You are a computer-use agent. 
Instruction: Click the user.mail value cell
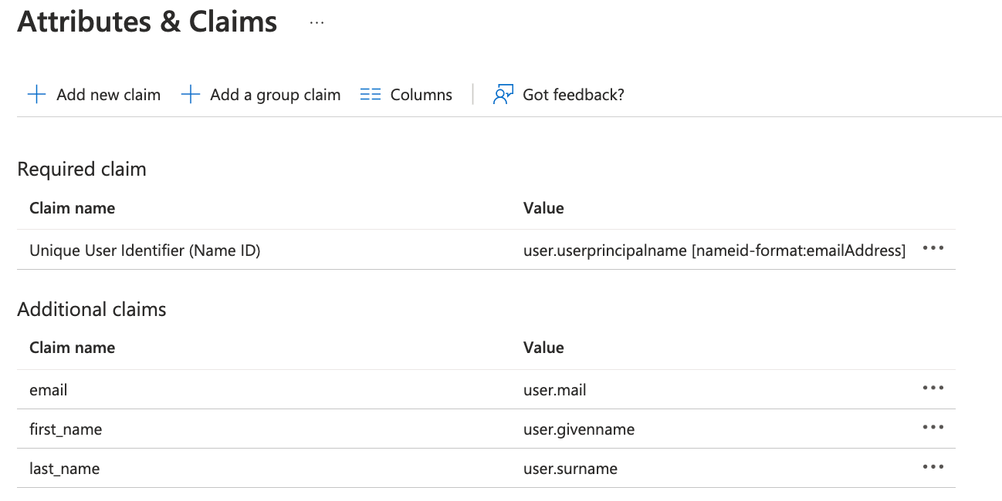pos(554,390)
